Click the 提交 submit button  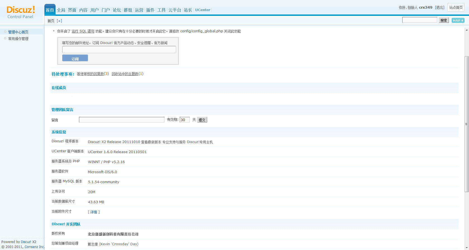click(202, 120)
